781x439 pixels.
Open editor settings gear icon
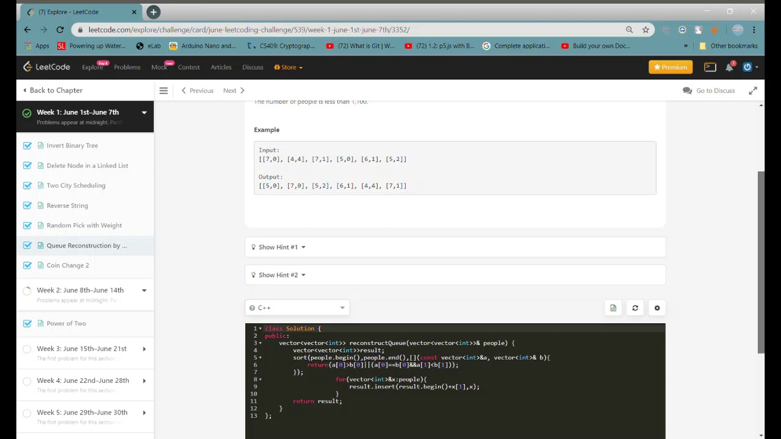(x=657, y=308)
